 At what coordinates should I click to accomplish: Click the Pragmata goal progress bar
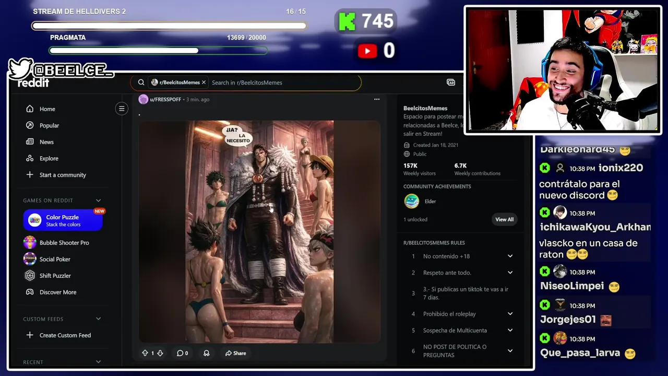[x=158, y=51]
